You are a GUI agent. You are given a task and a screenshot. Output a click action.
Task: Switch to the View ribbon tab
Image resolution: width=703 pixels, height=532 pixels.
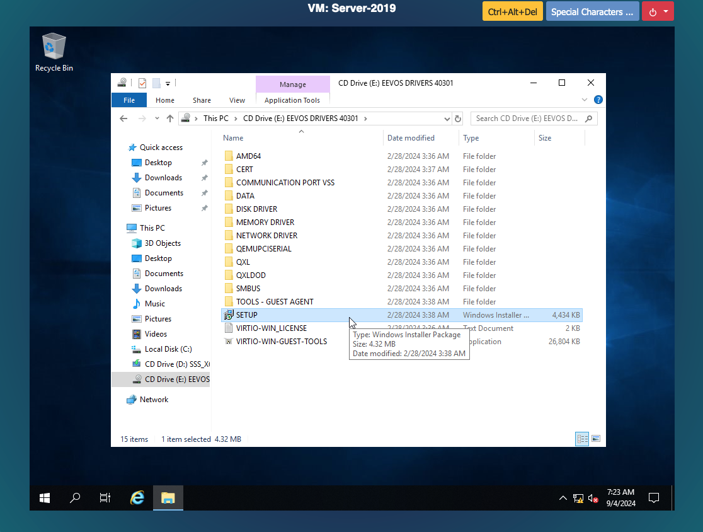coord(237,100)
